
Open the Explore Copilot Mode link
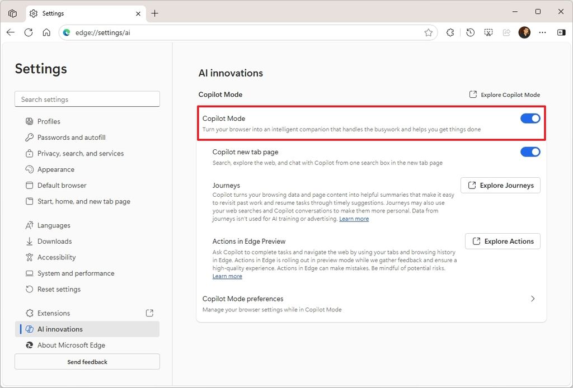pyautogui.click(x=505, y=95)
